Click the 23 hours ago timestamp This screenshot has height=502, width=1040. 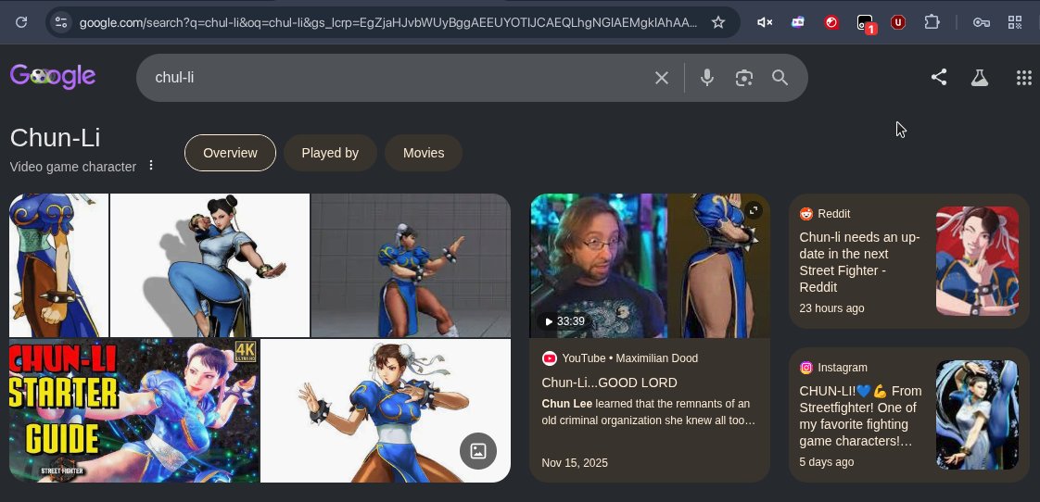point(831,308)
